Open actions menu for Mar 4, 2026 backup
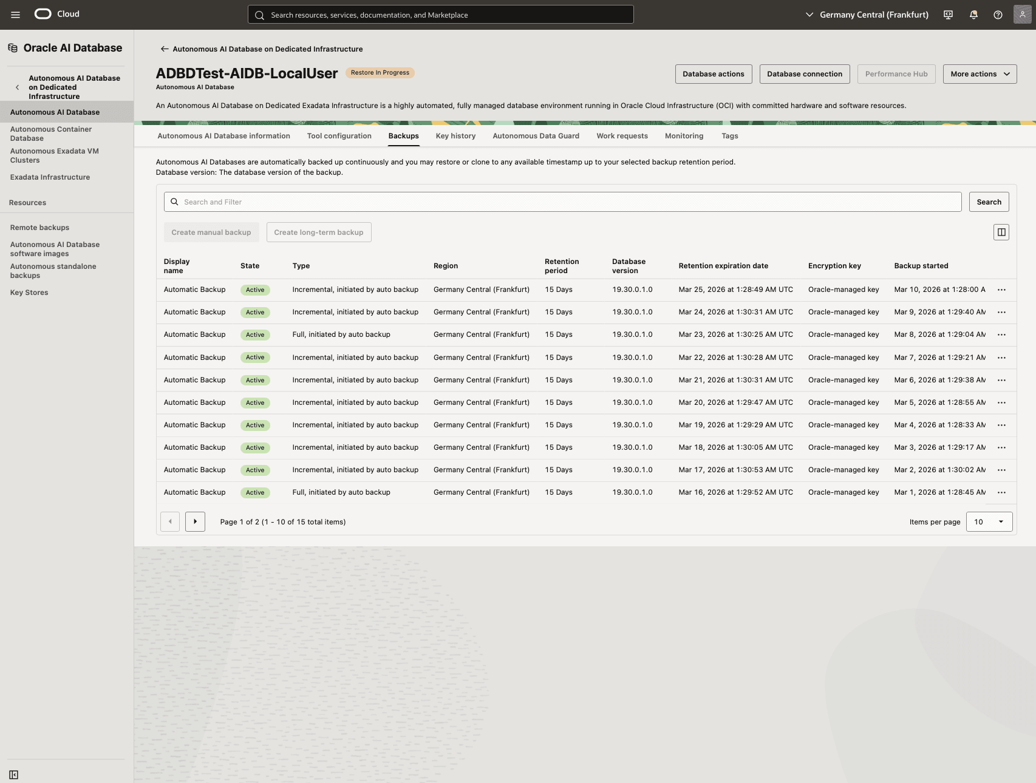Screen dimensions: 1036x783 point(1001,425)
